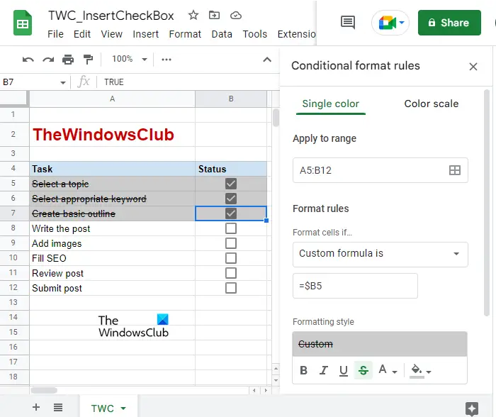Show more toolbar options

pos(167,60)
